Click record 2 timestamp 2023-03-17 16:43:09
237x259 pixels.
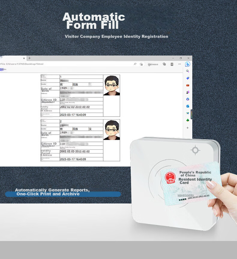(73, 159)
